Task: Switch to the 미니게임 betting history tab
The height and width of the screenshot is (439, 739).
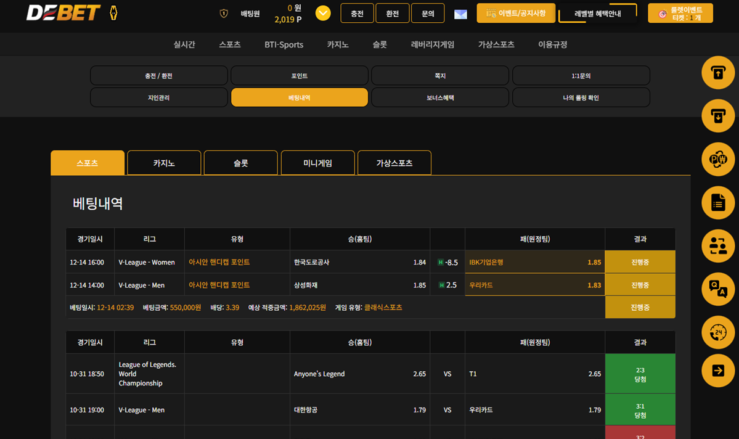Action: pyautogui.click(x=317, y=163)
